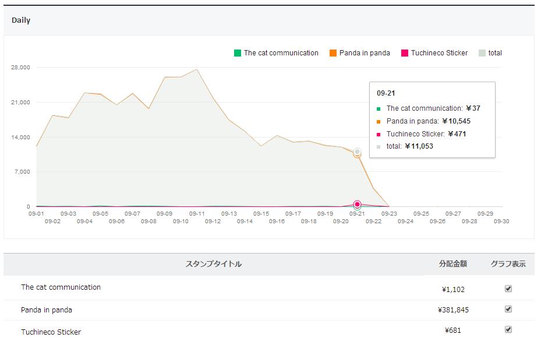This screenshot has width=541, height=341.
Task: Click Tuchineco Sticker row title
Action: coord(51,332)
